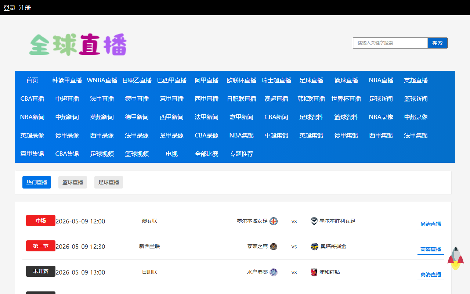Click the 泰莱之鹰 team badge
The width and height of the screenshot is (470, 294).
[274, 247]
